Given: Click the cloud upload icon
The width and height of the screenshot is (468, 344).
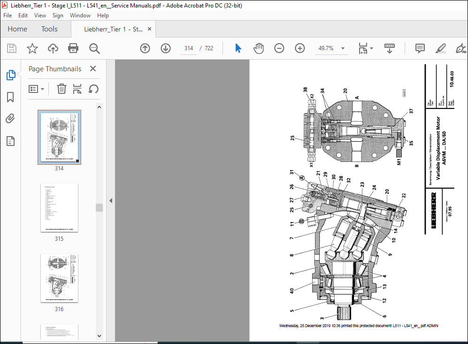Looking at the screenshot, I should pyautogui.click(x=53, y=48).
